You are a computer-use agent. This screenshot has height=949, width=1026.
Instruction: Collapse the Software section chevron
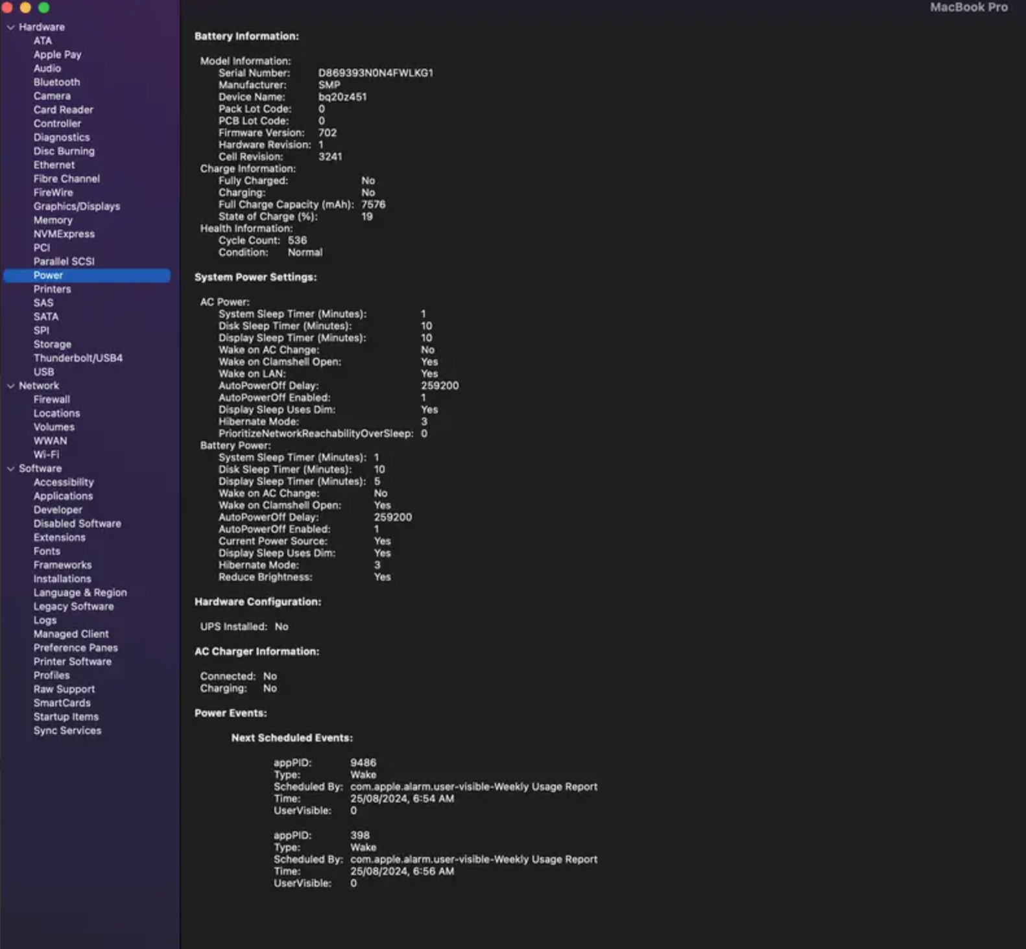10,469
